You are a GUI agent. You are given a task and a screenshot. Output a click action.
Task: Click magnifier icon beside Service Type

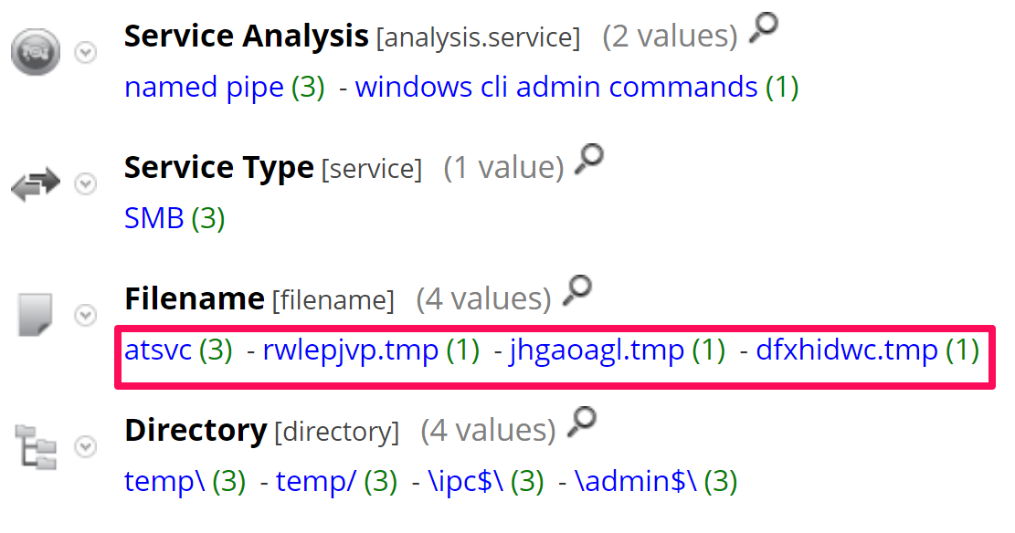point(589,162)
